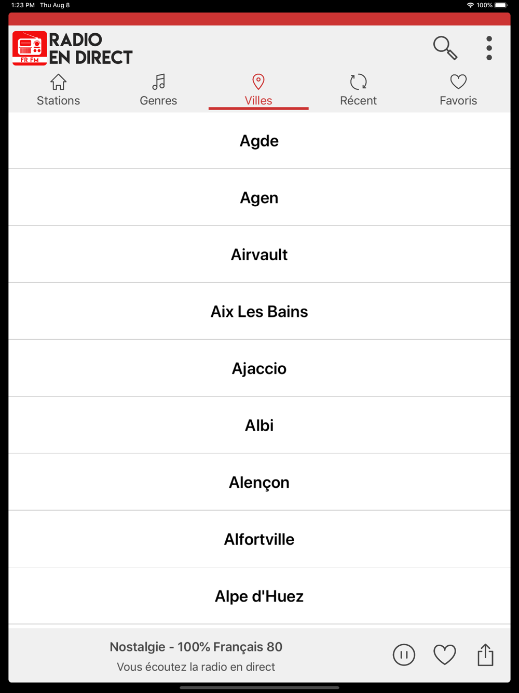Choose Alfortville city row

[x=259, y=539]
